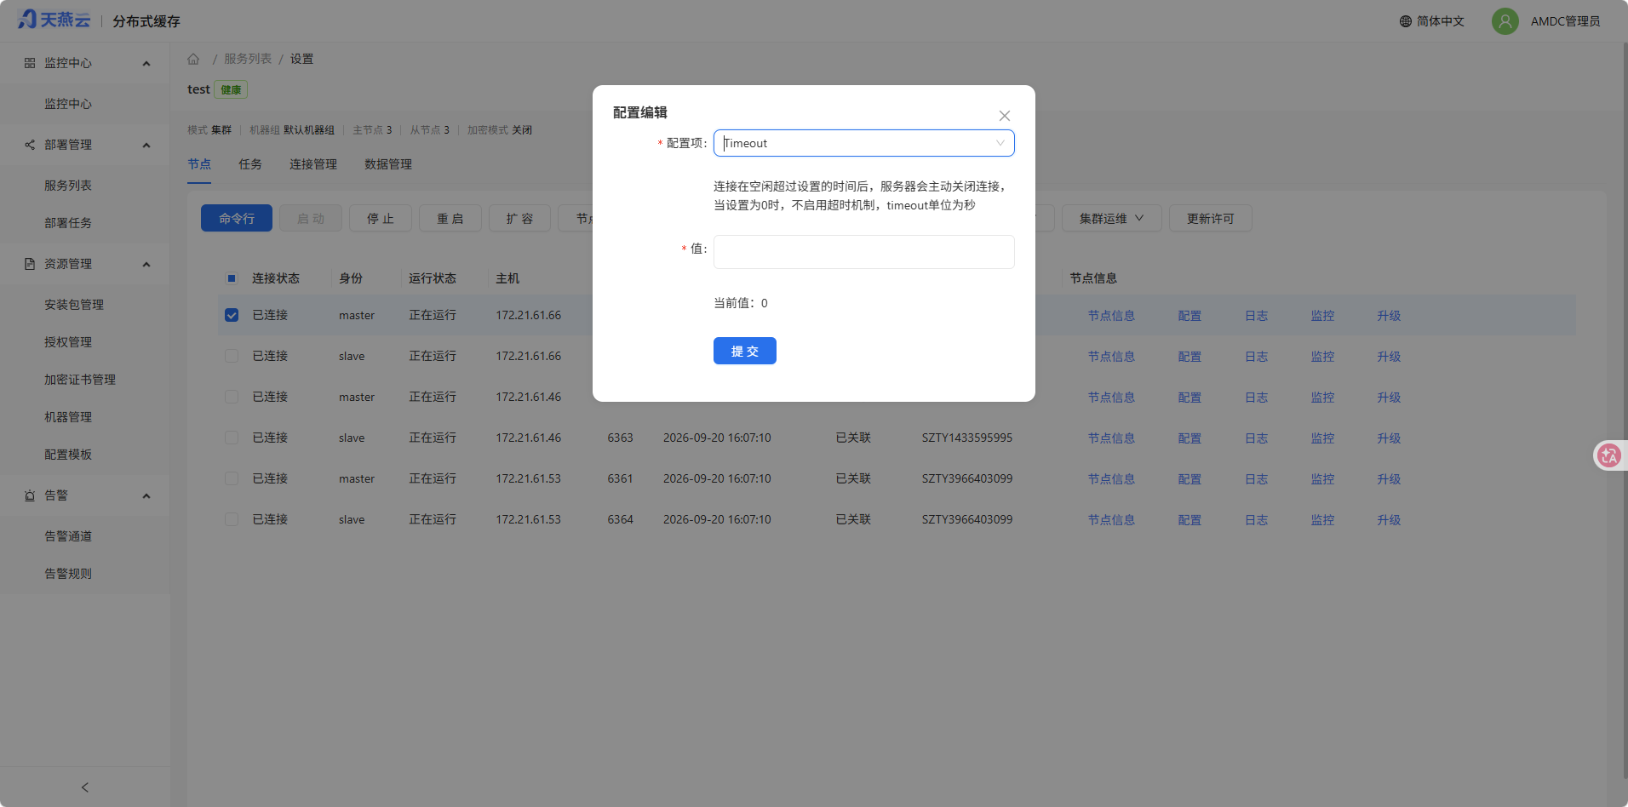The image size is (1628, 807).
Task: Click 节点信息 link in port 6363 row
Action: click(x=1111, y=438)
